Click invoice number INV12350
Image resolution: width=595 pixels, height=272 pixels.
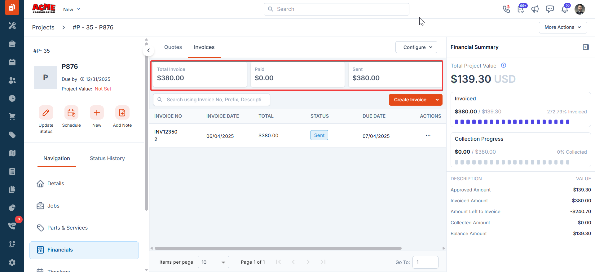(x=166, y=135)
